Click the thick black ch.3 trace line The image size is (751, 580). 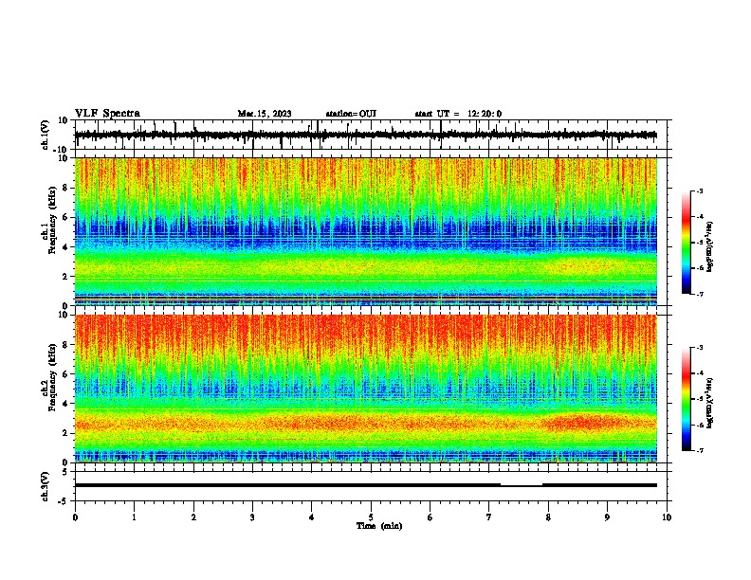[366, 485]
